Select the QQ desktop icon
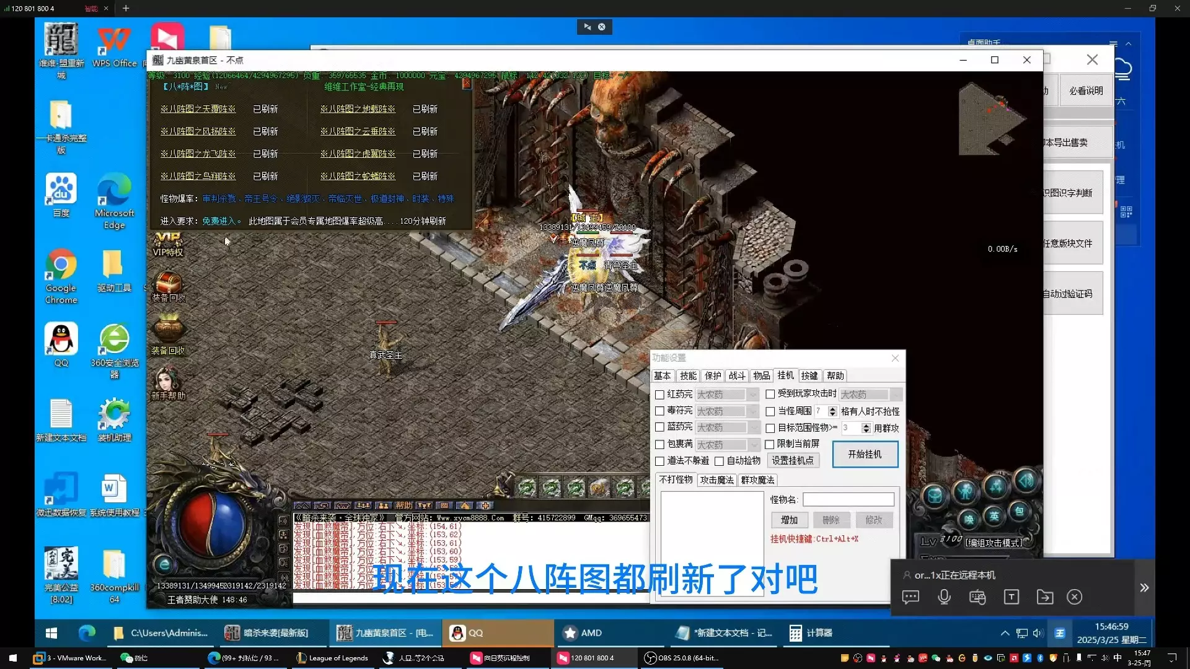 click(61, 345)
